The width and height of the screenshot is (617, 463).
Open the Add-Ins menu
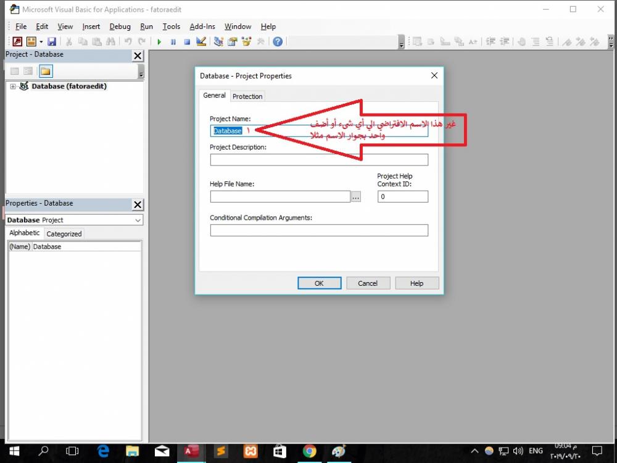(x=202, y=27)
